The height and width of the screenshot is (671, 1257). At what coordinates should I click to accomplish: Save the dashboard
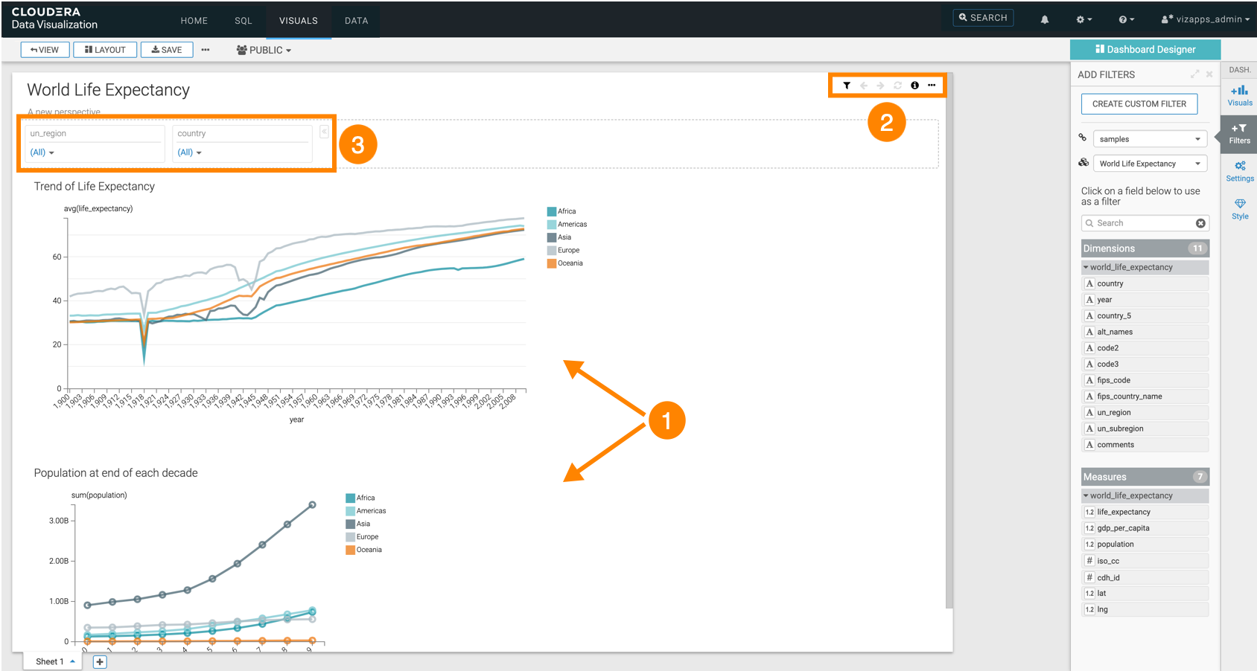(x=167, y=50)
